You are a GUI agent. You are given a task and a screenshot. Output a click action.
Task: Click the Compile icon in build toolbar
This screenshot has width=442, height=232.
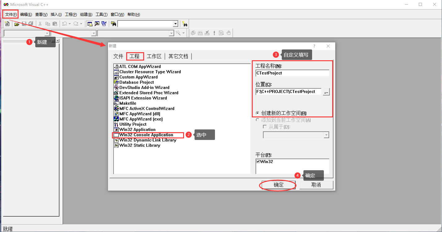193,33
